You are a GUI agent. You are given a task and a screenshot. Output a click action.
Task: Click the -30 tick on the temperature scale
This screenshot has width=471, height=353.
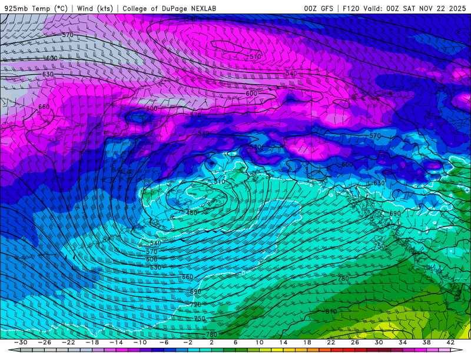click(21, 342)
